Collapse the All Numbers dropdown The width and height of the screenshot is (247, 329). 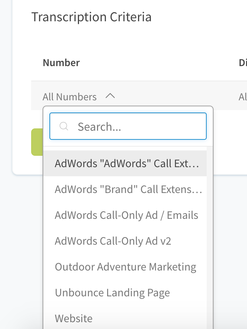pos(79,97)
